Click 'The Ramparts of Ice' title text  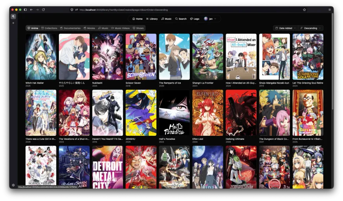[x=170, y=83]
